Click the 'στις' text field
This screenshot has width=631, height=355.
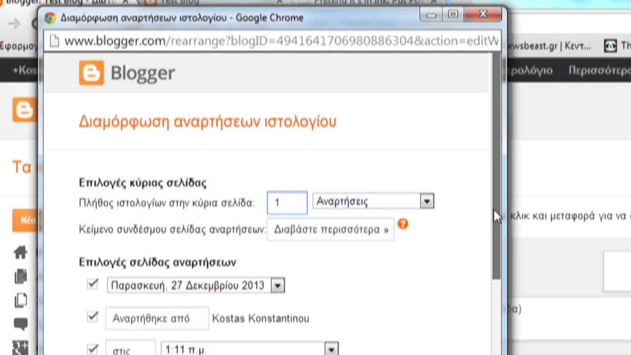point(131,349)
